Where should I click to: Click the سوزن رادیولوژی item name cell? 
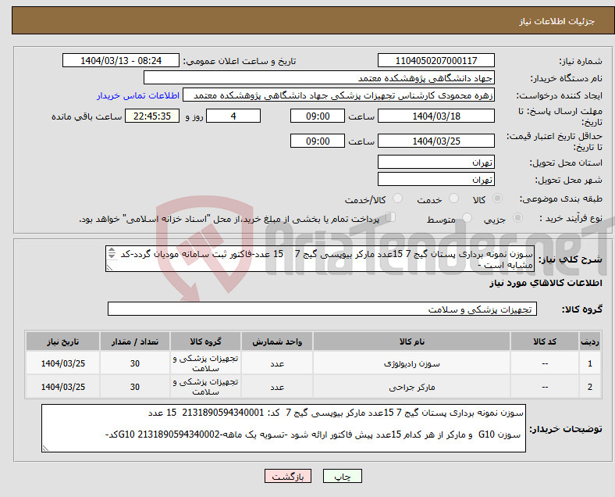[411, 363]
